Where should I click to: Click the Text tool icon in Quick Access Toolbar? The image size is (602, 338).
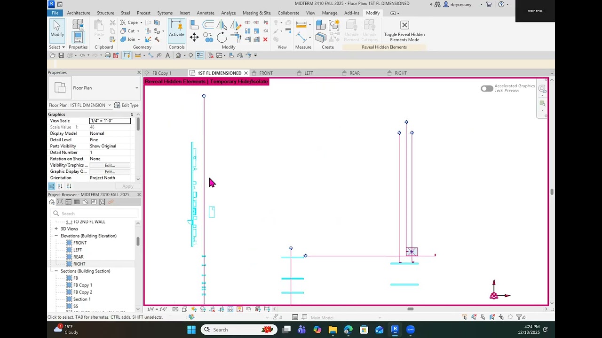click(167, 55)
